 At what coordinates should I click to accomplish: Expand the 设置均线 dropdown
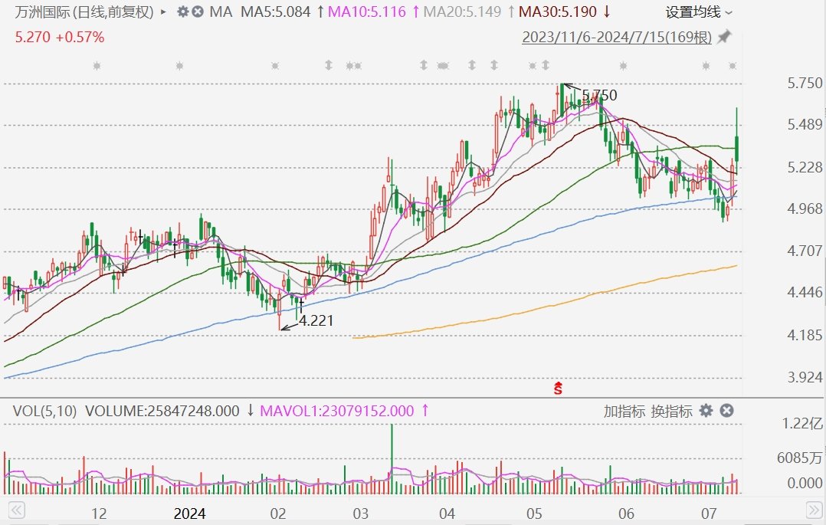698,12
